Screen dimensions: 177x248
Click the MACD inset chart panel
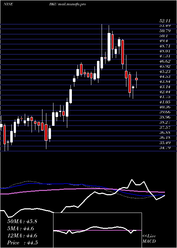pyautogui.click(x=98, y=230)
